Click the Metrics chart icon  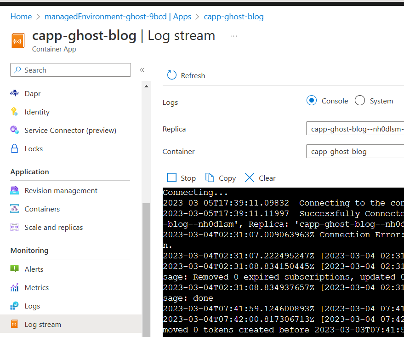[14, 287]
